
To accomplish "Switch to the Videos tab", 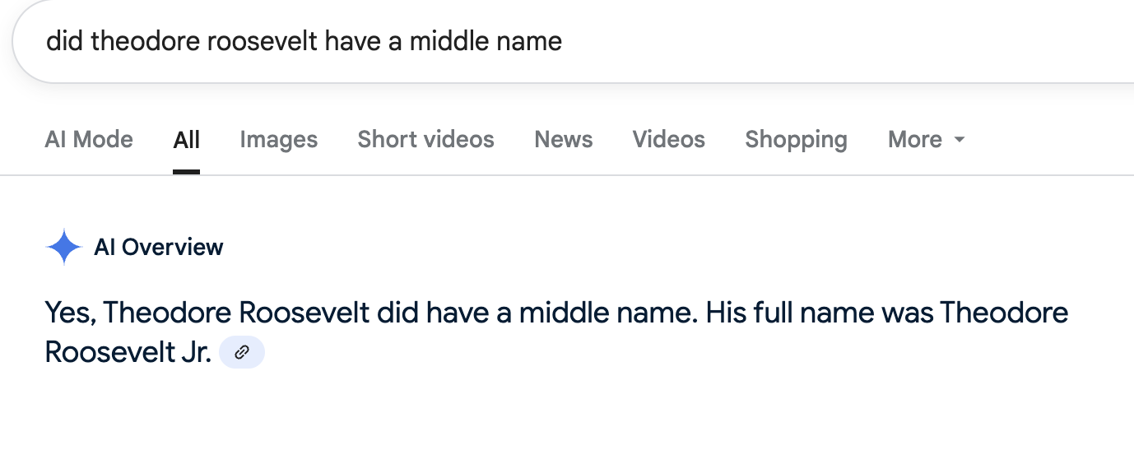I will (669, 140).
